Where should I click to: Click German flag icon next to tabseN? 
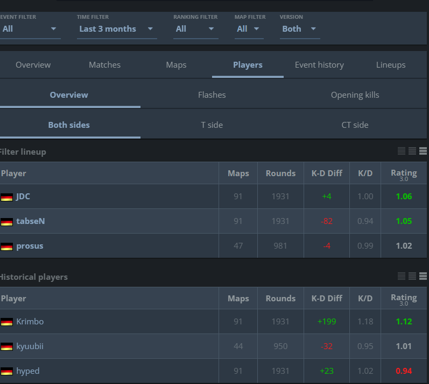click(6, 222)
